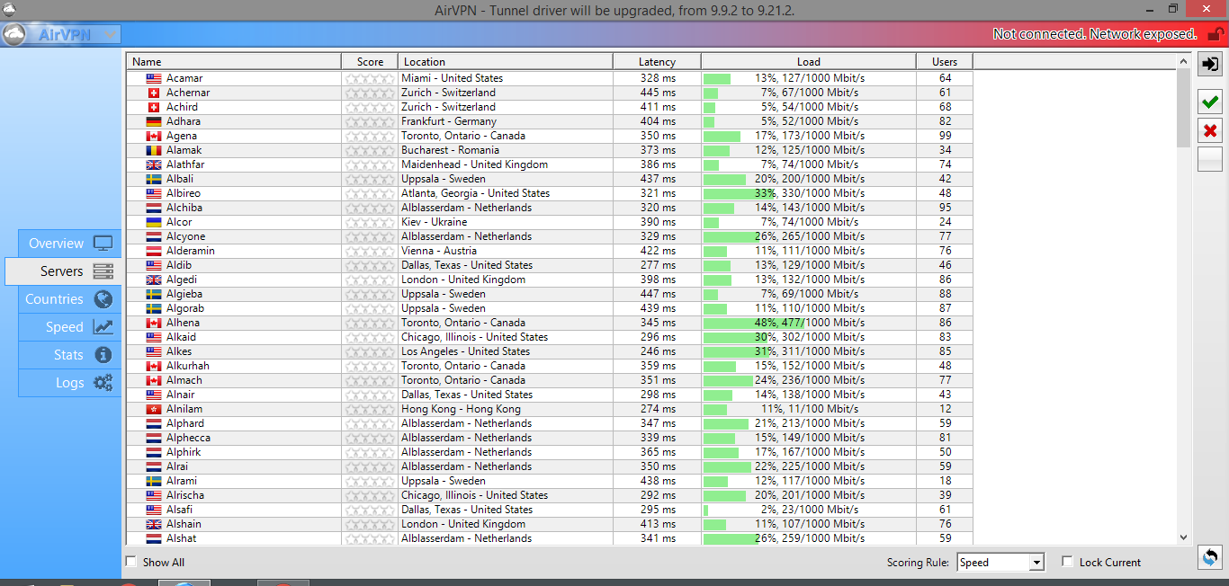Select the Aldib server row
The image size is (1229, 586).
[549, 265]
